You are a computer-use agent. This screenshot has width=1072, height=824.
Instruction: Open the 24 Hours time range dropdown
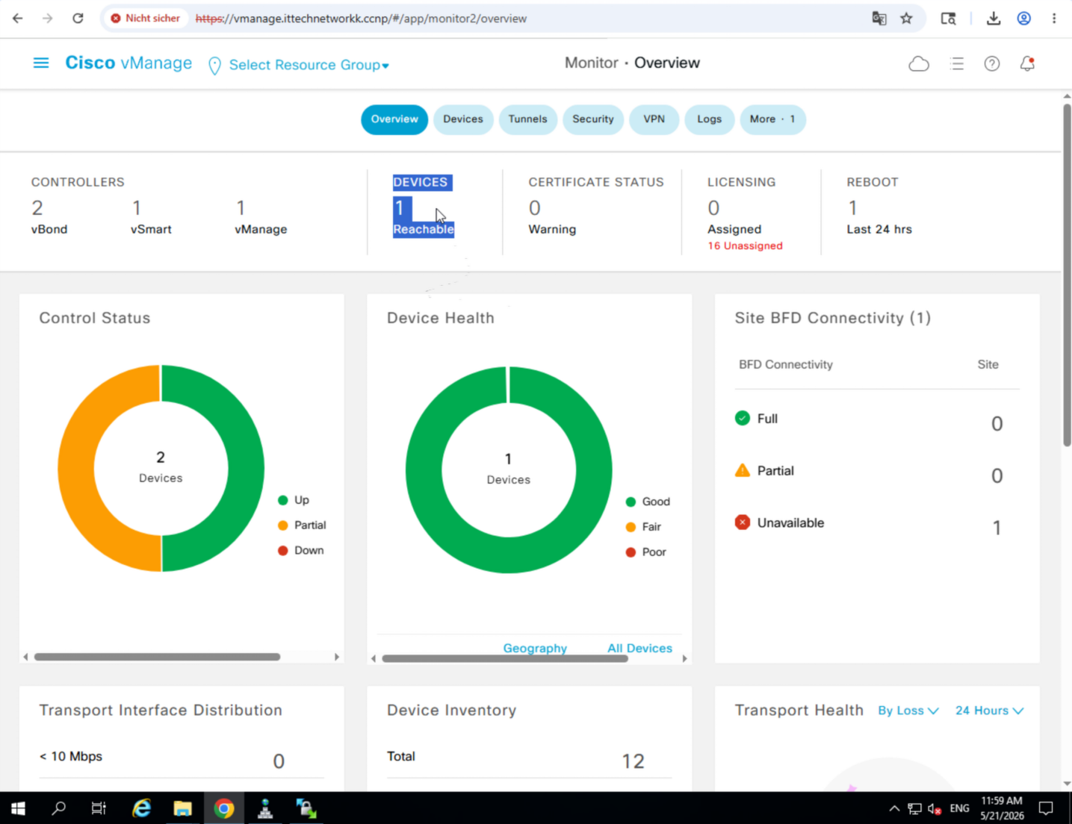coord(989,711)
